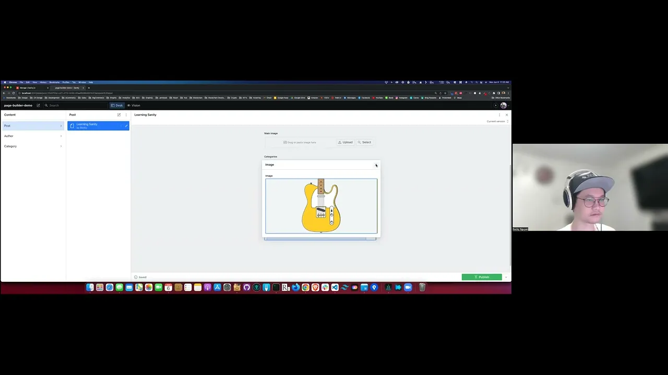This screenshot has height=375, width=668.
Task: Open the Design bookmarks folder
Action: coord(23,98)
